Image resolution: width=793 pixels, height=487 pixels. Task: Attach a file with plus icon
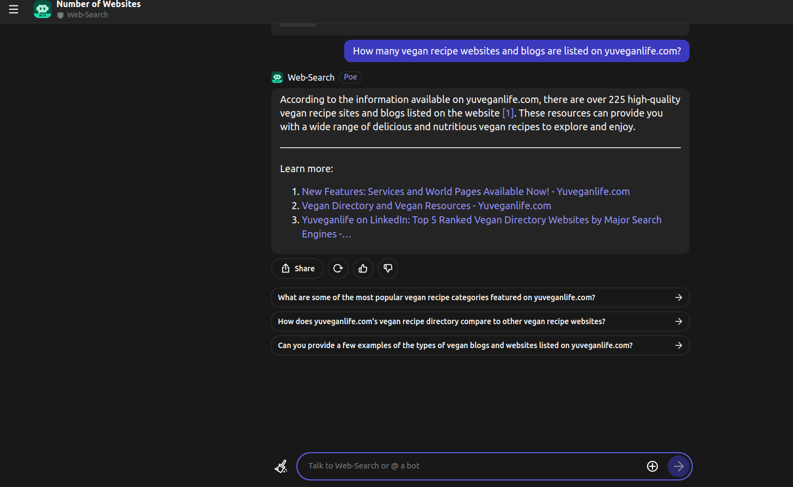(652, 466)
